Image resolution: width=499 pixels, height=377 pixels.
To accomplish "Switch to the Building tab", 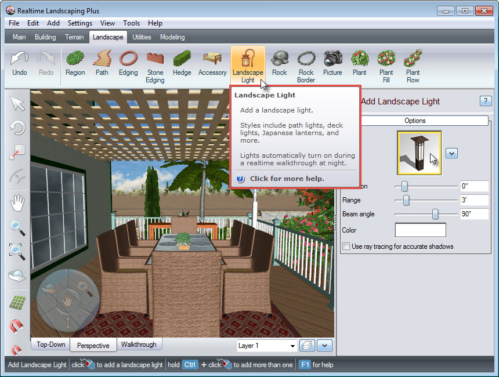I will [x=45, y=37].
